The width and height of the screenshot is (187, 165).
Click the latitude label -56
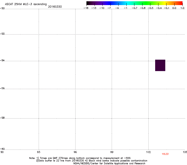click(2, 88)
